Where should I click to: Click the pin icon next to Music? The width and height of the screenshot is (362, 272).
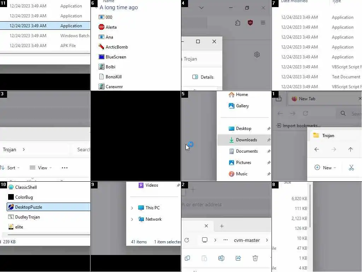tap(269, 174)
